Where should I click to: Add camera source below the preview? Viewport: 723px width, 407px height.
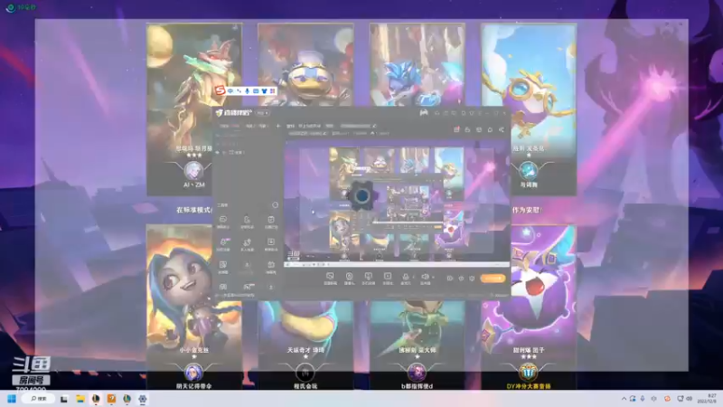[x=350, y=279]
